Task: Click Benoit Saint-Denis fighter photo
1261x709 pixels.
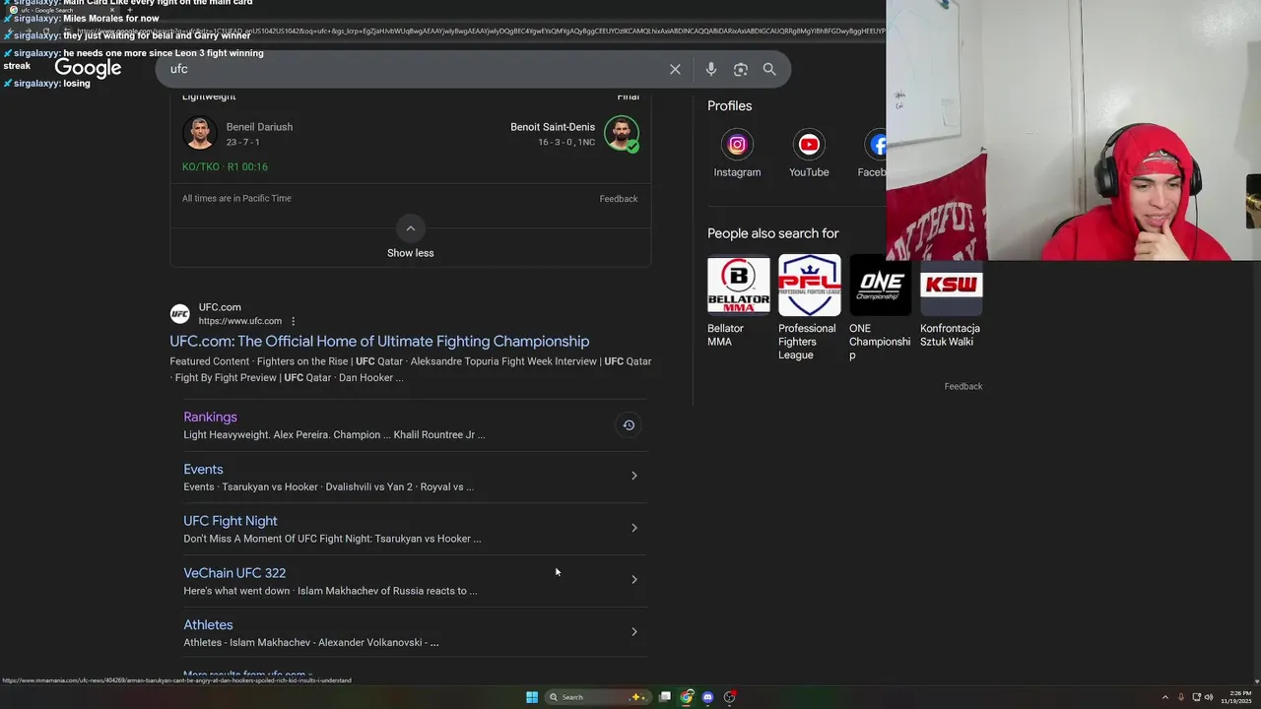Action: pyautogui.click(x=622, y=133)
